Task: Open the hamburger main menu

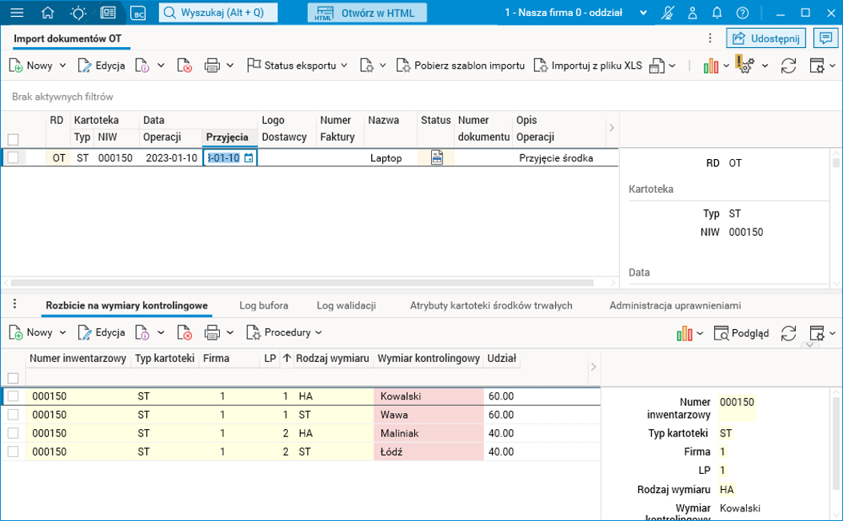Action: [17, 13]
